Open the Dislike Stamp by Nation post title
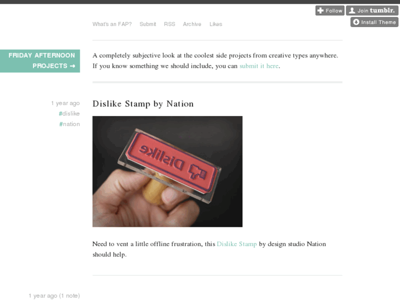This screenshot has width=400, height=300. click(143, 104)
